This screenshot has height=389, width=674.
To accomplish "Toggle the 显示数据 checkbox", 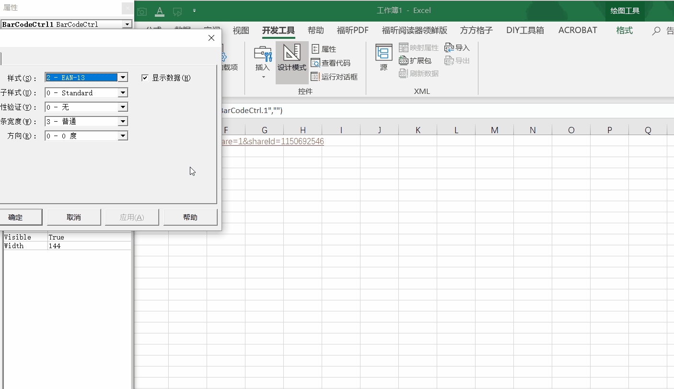I will [x=145, y=78].
